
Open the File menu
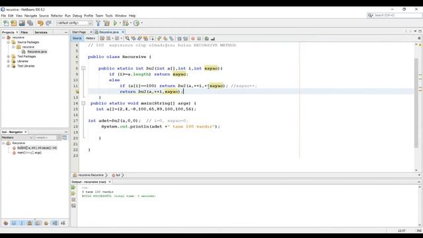tap(3, 16)
